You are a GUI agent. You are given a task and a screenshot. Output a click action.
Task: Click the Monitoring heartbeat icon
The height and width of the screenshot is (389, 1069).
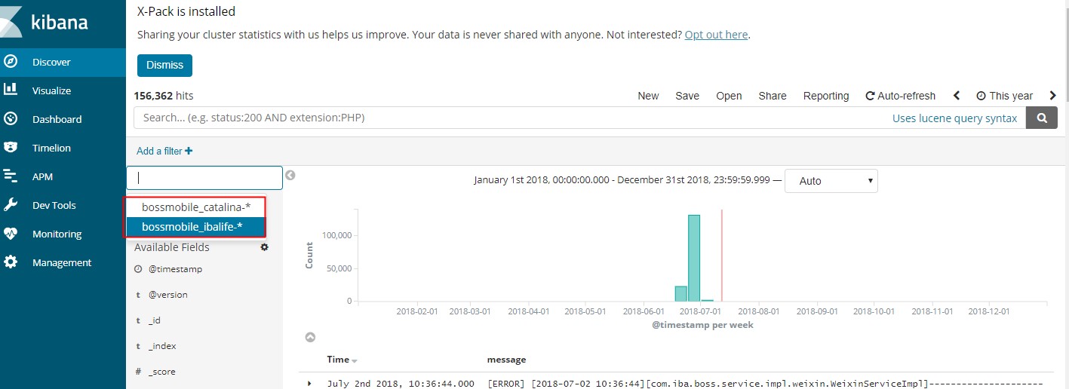coord(11,234)
